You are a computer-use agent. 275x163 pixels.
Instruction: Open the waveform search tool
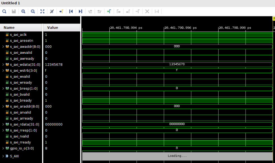4,11
